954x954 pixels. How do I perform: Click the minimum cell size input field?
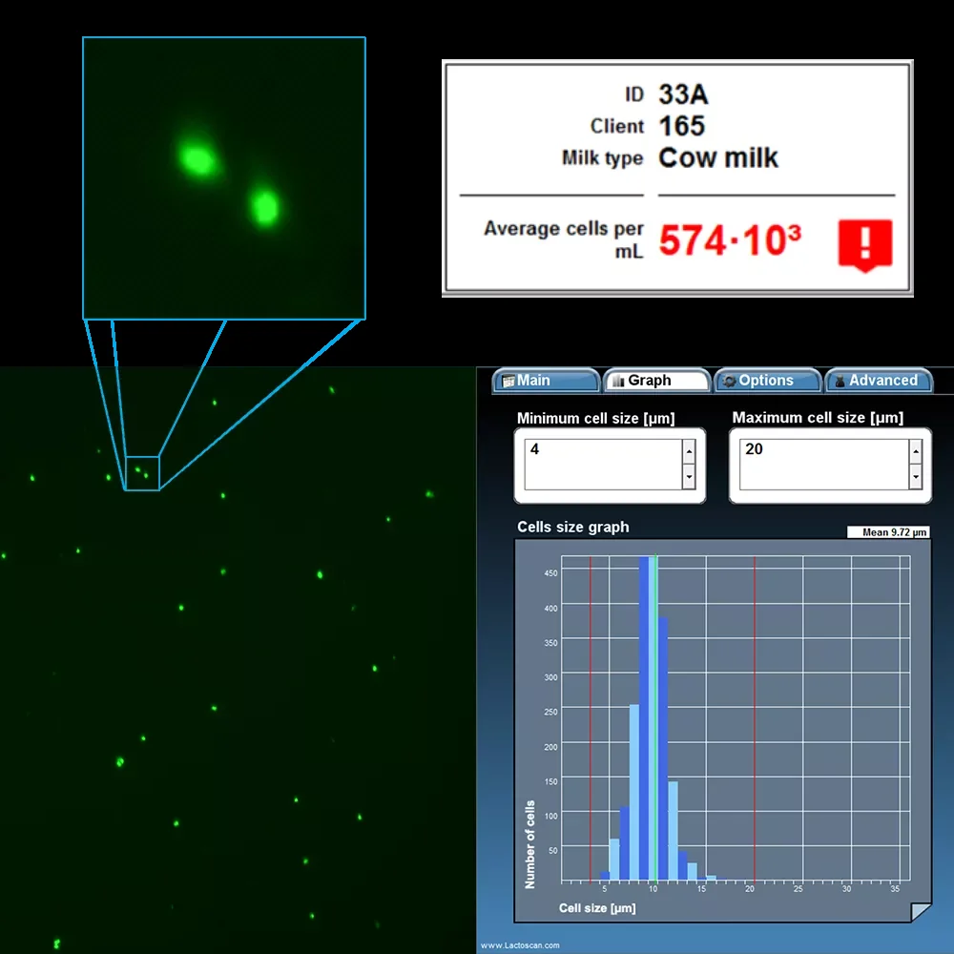pos(603,465)
